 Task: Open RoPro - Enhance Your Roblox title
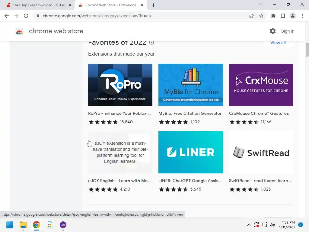(x=119, y=114)
